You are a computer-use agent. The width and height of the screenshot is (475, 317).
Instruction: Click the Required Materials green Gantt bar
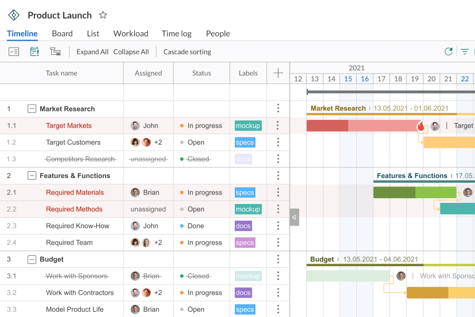click(x=415, y=192)
